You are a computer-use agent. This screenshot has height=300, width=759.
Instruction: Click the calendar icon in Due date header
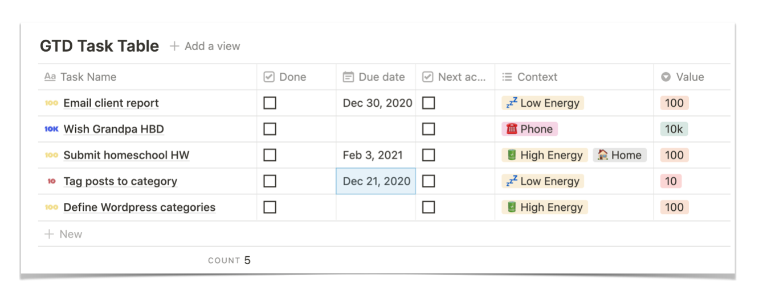pyautogui.click(x=348, y=77)
